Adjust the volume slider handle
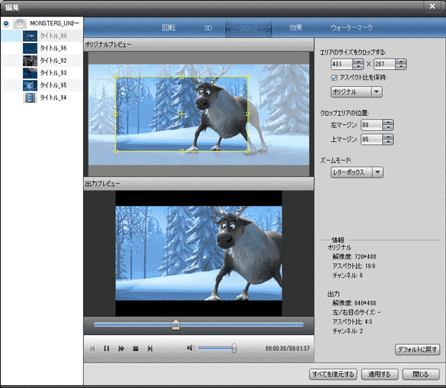The width and height of the screenshot is (446, 388). (234, 348)
